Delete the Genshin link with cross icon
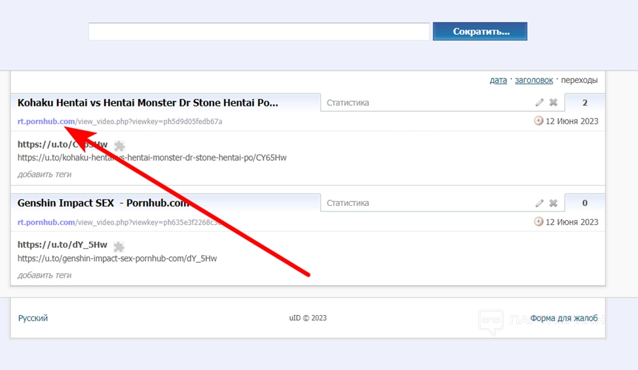 click(554, 203)
